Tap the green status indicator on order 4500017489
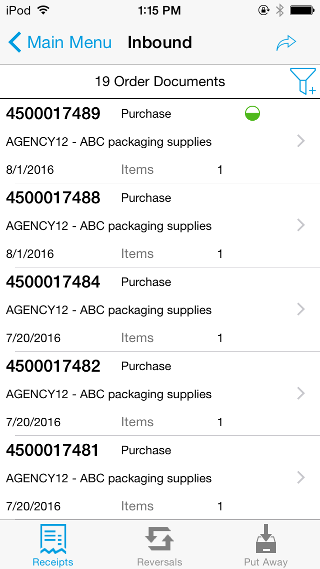The image size is (320, 569). [252, 113]
